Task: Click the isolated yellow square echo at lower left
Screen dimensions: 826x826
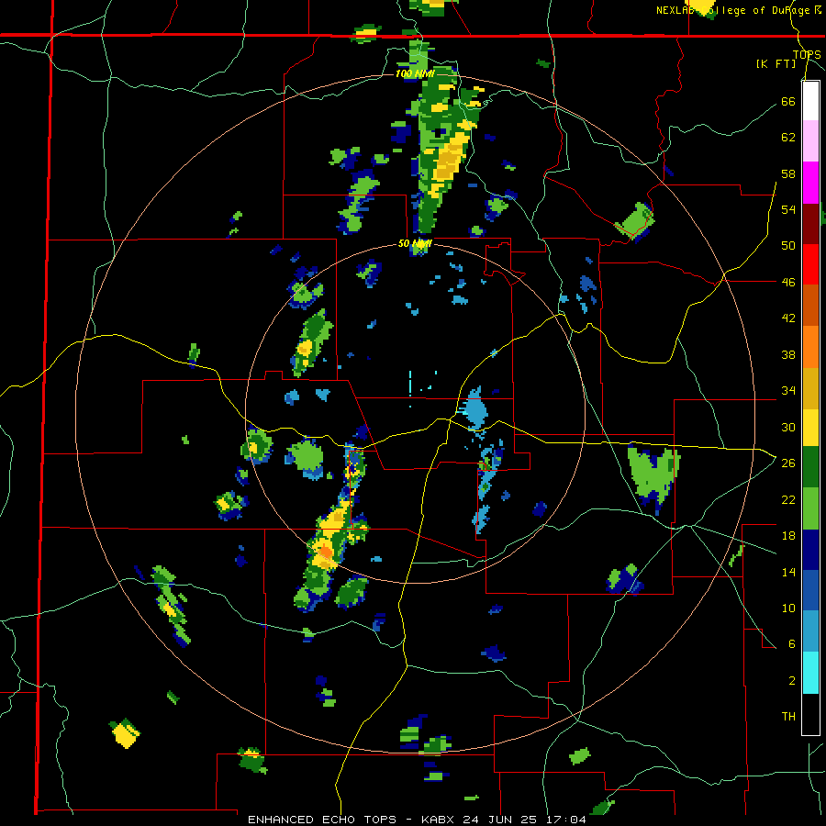Action: pyautogui.click(x=125, y=732)
